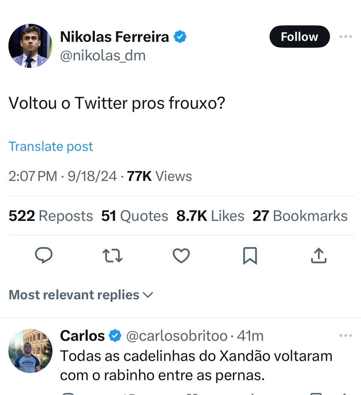Visit the @carlosobritoo profile handle
Screen dimensions: 361x395
[177, 336]
